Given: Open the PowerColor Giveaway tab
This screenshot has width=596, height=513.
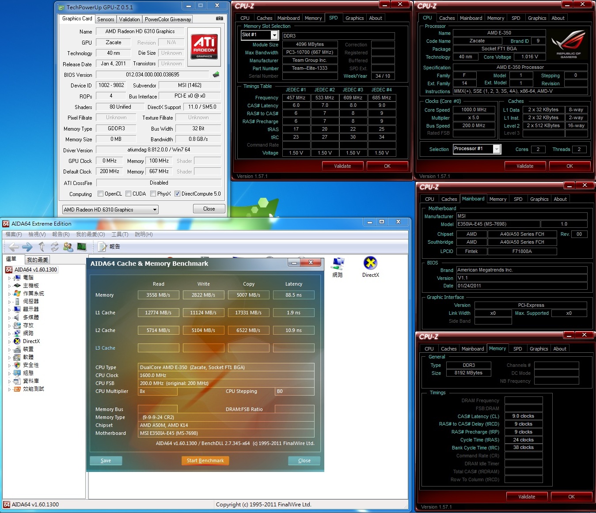Looking at the screenshot, I should [x=168, y=19].
